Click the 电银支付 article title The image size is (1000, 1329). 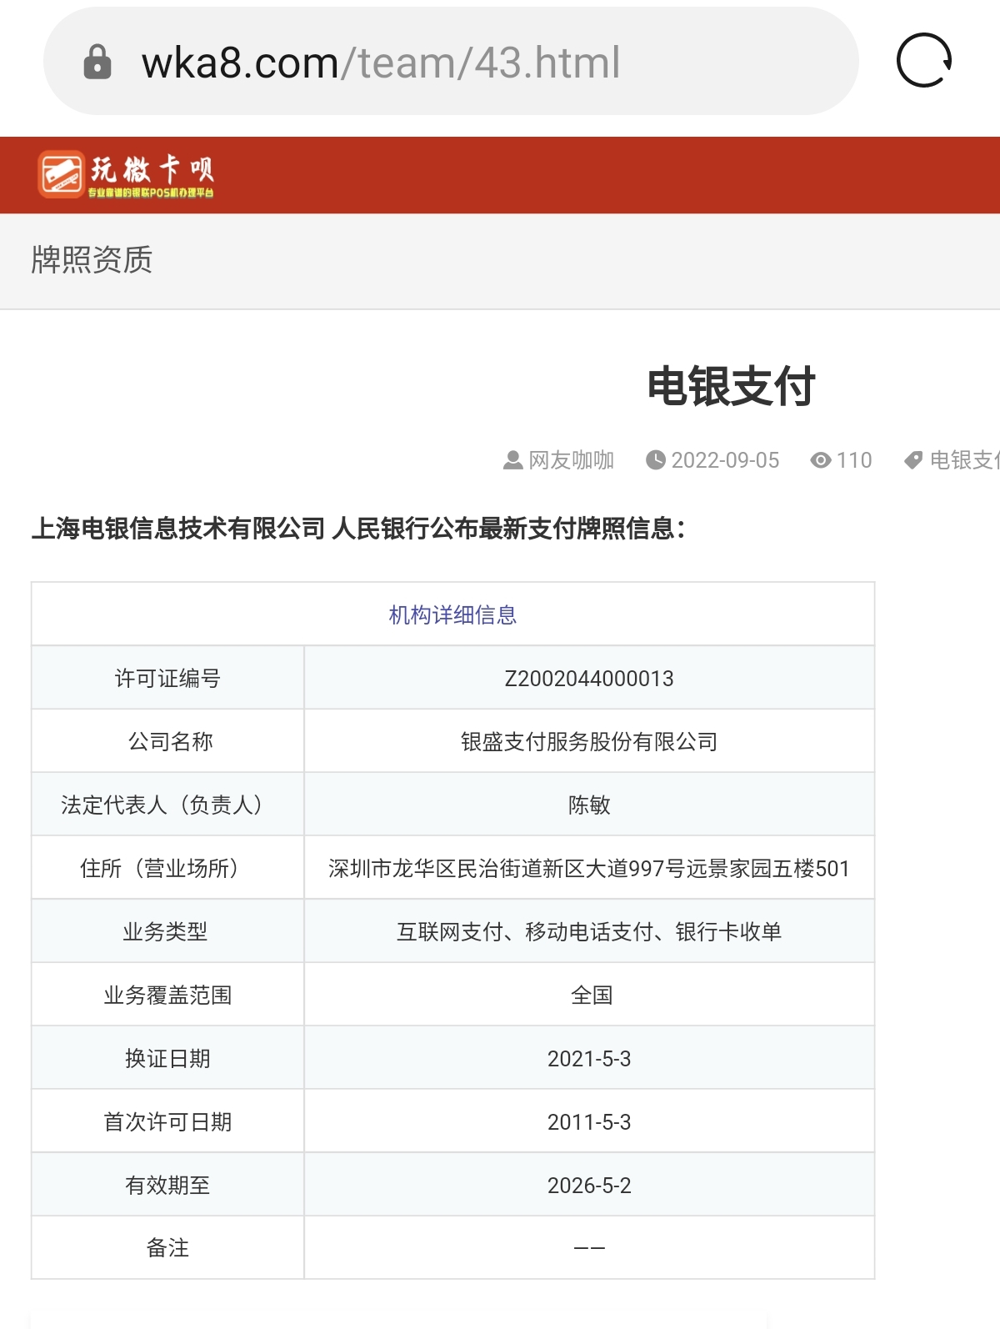731,387
